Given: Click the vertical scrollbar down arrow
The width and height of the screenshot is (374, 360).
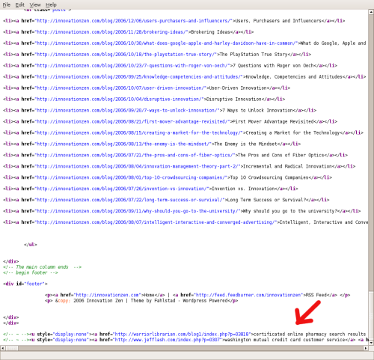Looking at the screenshot, I should pos(371,343).
